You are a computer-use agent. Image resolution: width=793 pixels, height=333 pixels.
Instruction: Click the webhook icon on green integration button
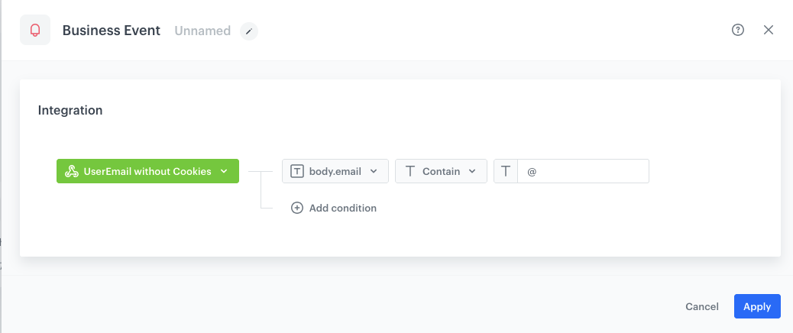[x=72, y=171]
